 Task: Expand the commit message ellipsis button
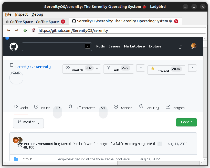[160, 144]
